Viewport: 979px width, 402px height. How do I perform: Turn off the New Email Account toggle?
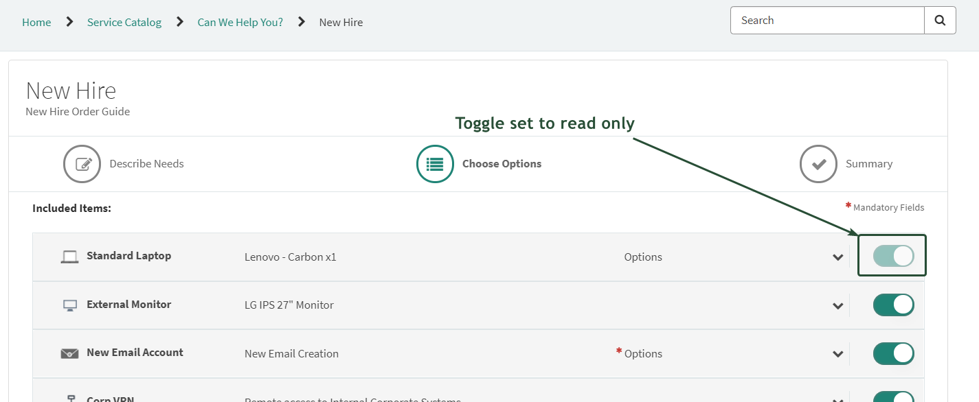click(x=893, y=353)
